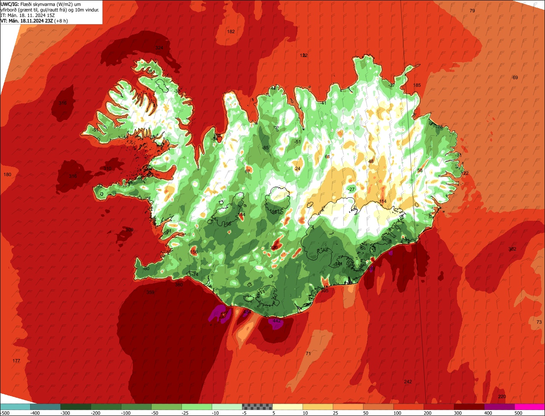The height and width of the screenshot is (416, 545).
Task: Click the map value '180' at the west edge
Action: [x=7, y=174]
